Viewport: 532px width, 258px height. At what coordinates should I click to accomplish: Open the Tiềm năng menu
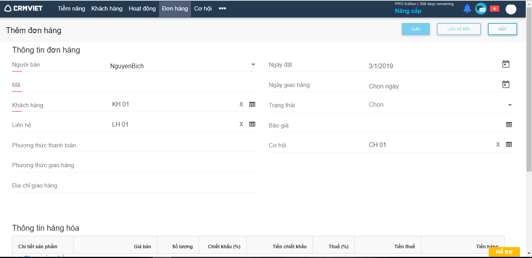point(71,9)
